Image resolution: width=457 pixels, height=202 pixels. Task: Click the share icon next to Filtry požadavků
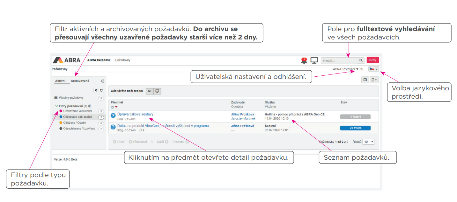tap(89, 106)
